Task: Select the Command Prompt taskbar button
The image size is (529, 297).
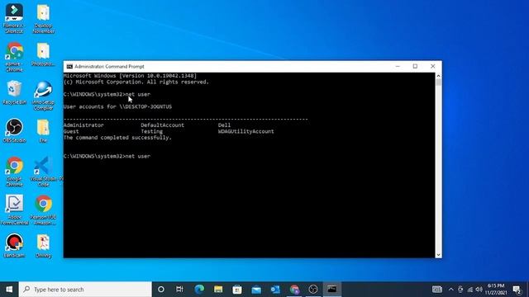Action: coord(332,290)
